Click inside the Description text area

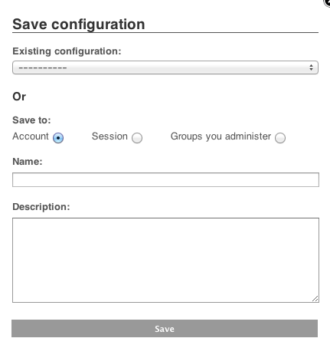pyautogui.click(x=165, y=260)
